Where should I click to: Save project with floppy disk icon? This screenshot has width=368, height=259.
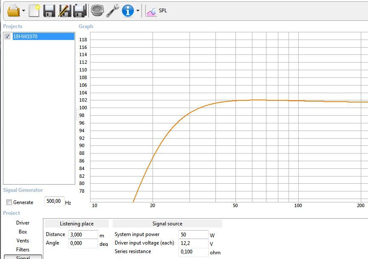(x=49, y=11)
